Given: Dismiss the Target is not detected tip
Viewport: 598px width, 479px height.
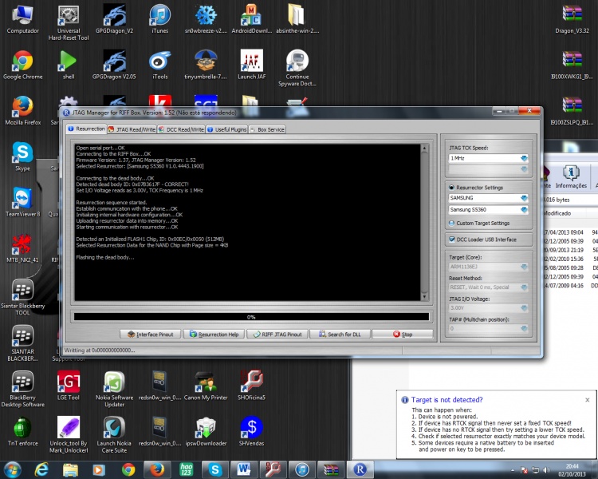Looking at the screenshot, I should click(x=588, y=400).
